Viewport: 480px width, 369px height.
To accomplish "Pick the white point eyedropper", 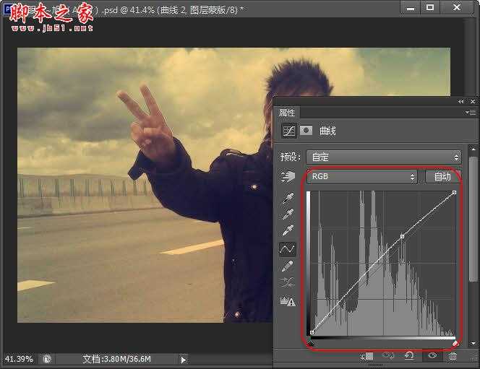I will (x=288, y=230).
